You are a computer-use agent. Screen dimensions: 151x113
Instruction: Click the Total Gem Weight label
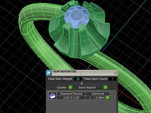(60, 79)
